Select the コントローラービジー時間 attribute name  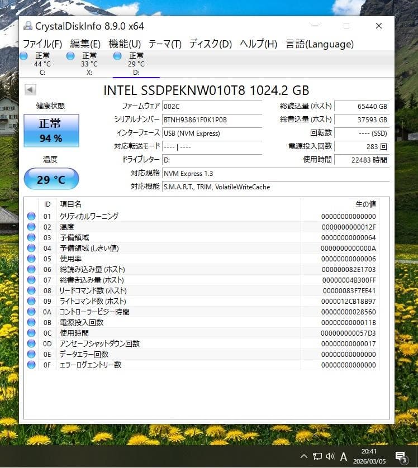pos(94,312)
